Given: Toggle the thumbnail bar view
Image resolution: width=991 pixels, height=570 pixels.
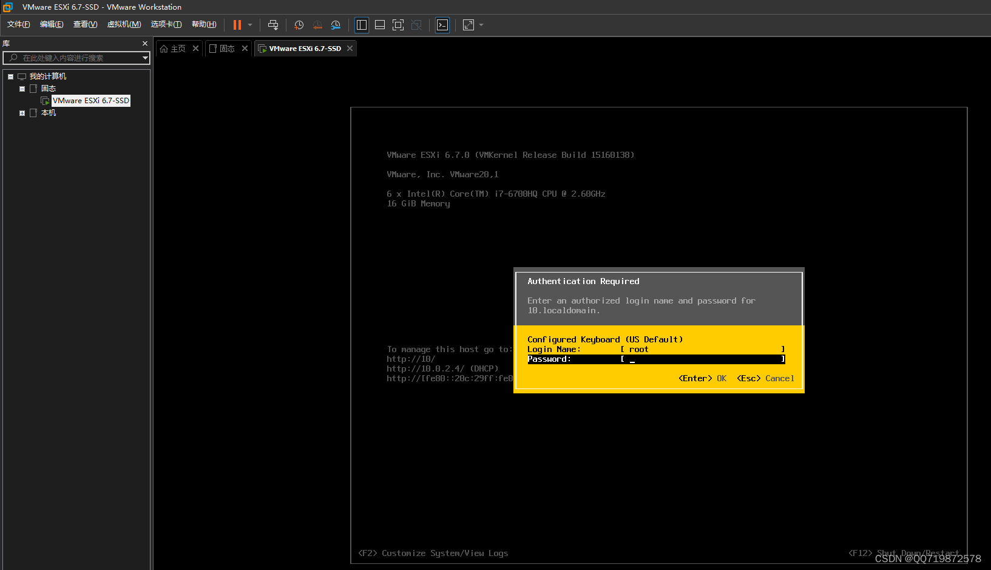Looking at the screenshot, I should pyautogui.click(x=380, y=25).
